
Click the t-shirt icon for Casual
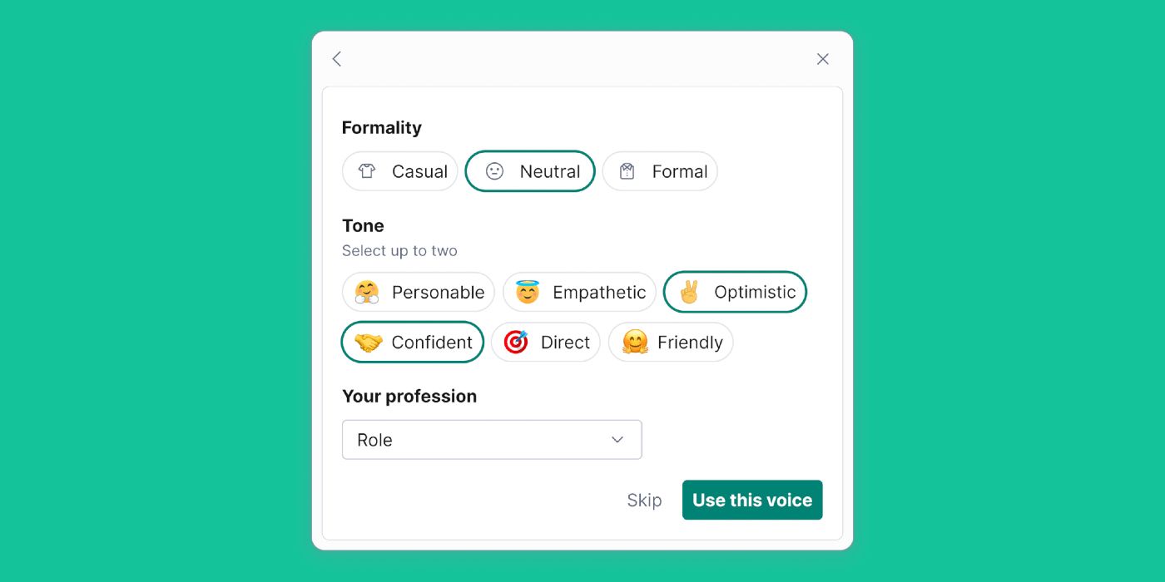(367, 171)
